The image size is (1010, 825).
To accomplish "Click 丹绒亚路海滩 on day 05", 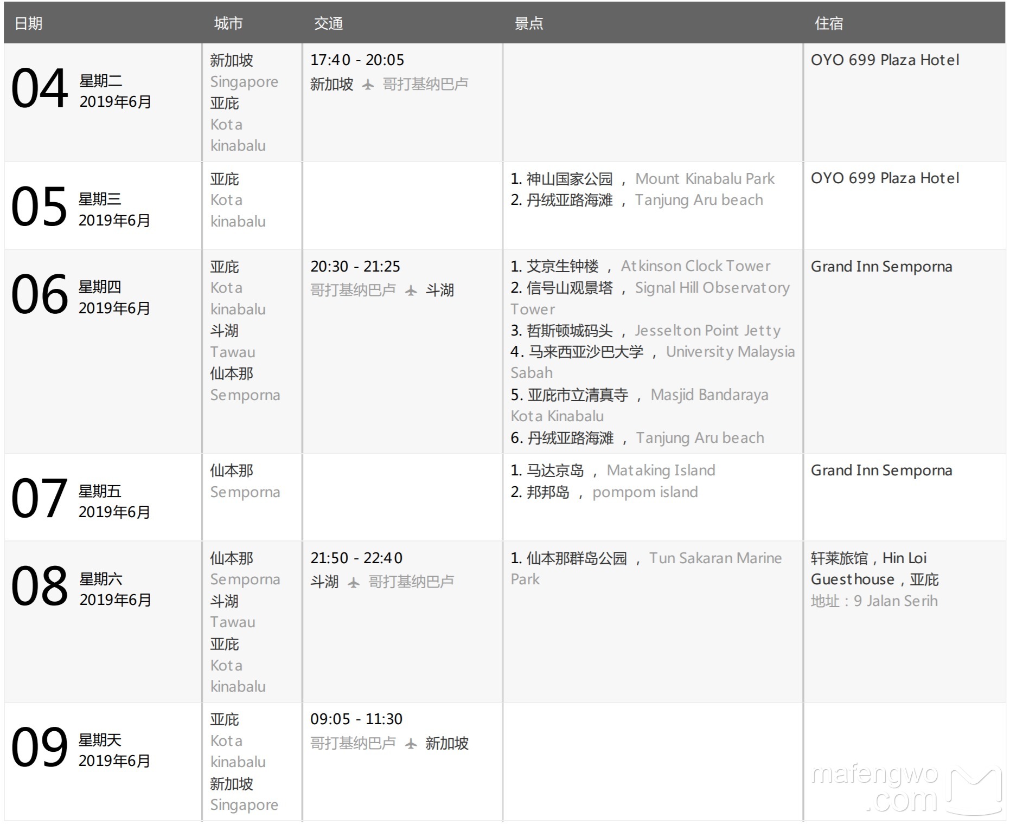I will 637,200.
